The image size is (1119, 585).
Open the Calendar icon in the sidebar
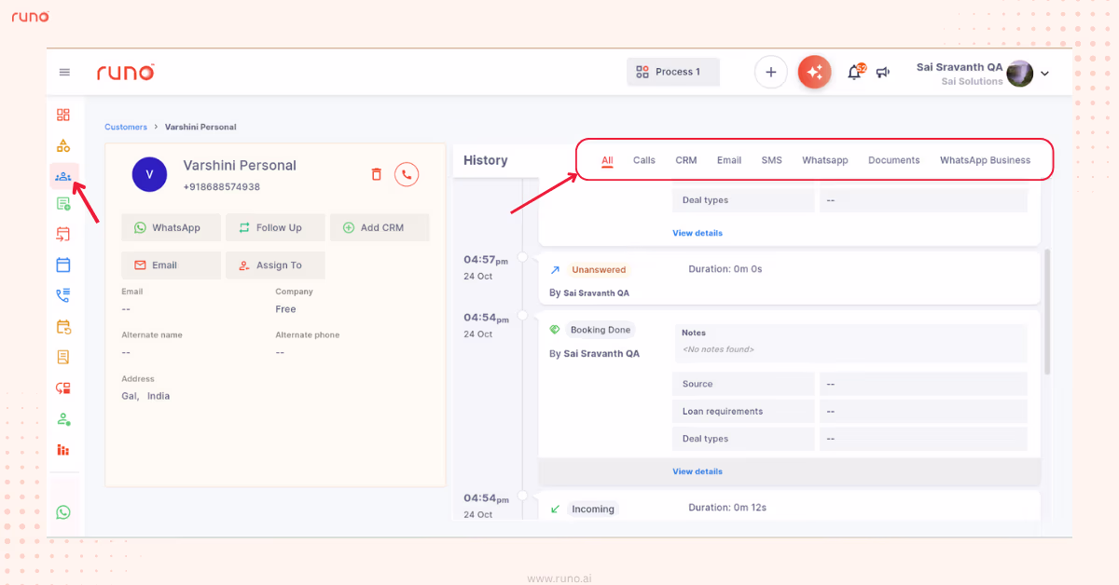click(x=63, y=265)
